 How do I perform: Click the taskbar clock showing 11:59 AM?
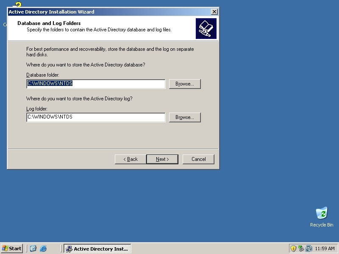[x=325, y=248]
